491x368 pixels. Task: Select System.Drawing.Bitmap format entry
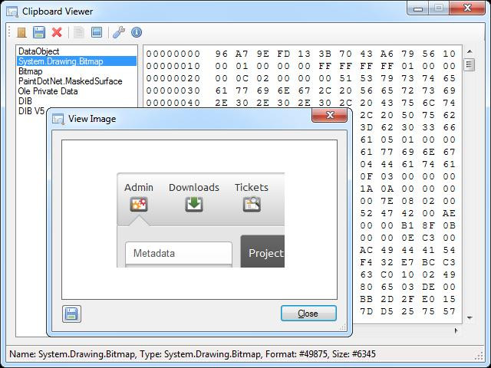coord(77,61)
